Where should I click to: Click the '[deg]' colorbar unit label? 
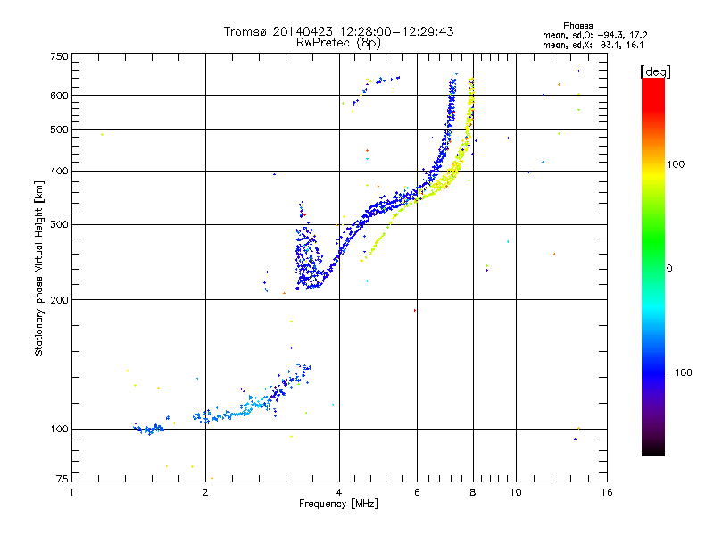coord(655,71)
